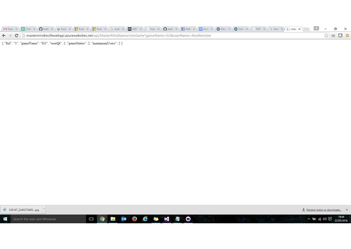Image resolution: width=351 pixels, height=249 pixels.
Task: Click the 'Mostrar todos os downloads' link
Action: 324,210
